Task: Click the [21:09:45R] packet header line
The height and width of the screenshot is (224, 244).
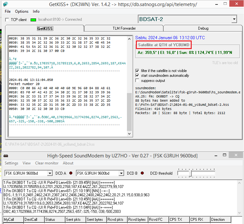Action: tap(59, 183)
